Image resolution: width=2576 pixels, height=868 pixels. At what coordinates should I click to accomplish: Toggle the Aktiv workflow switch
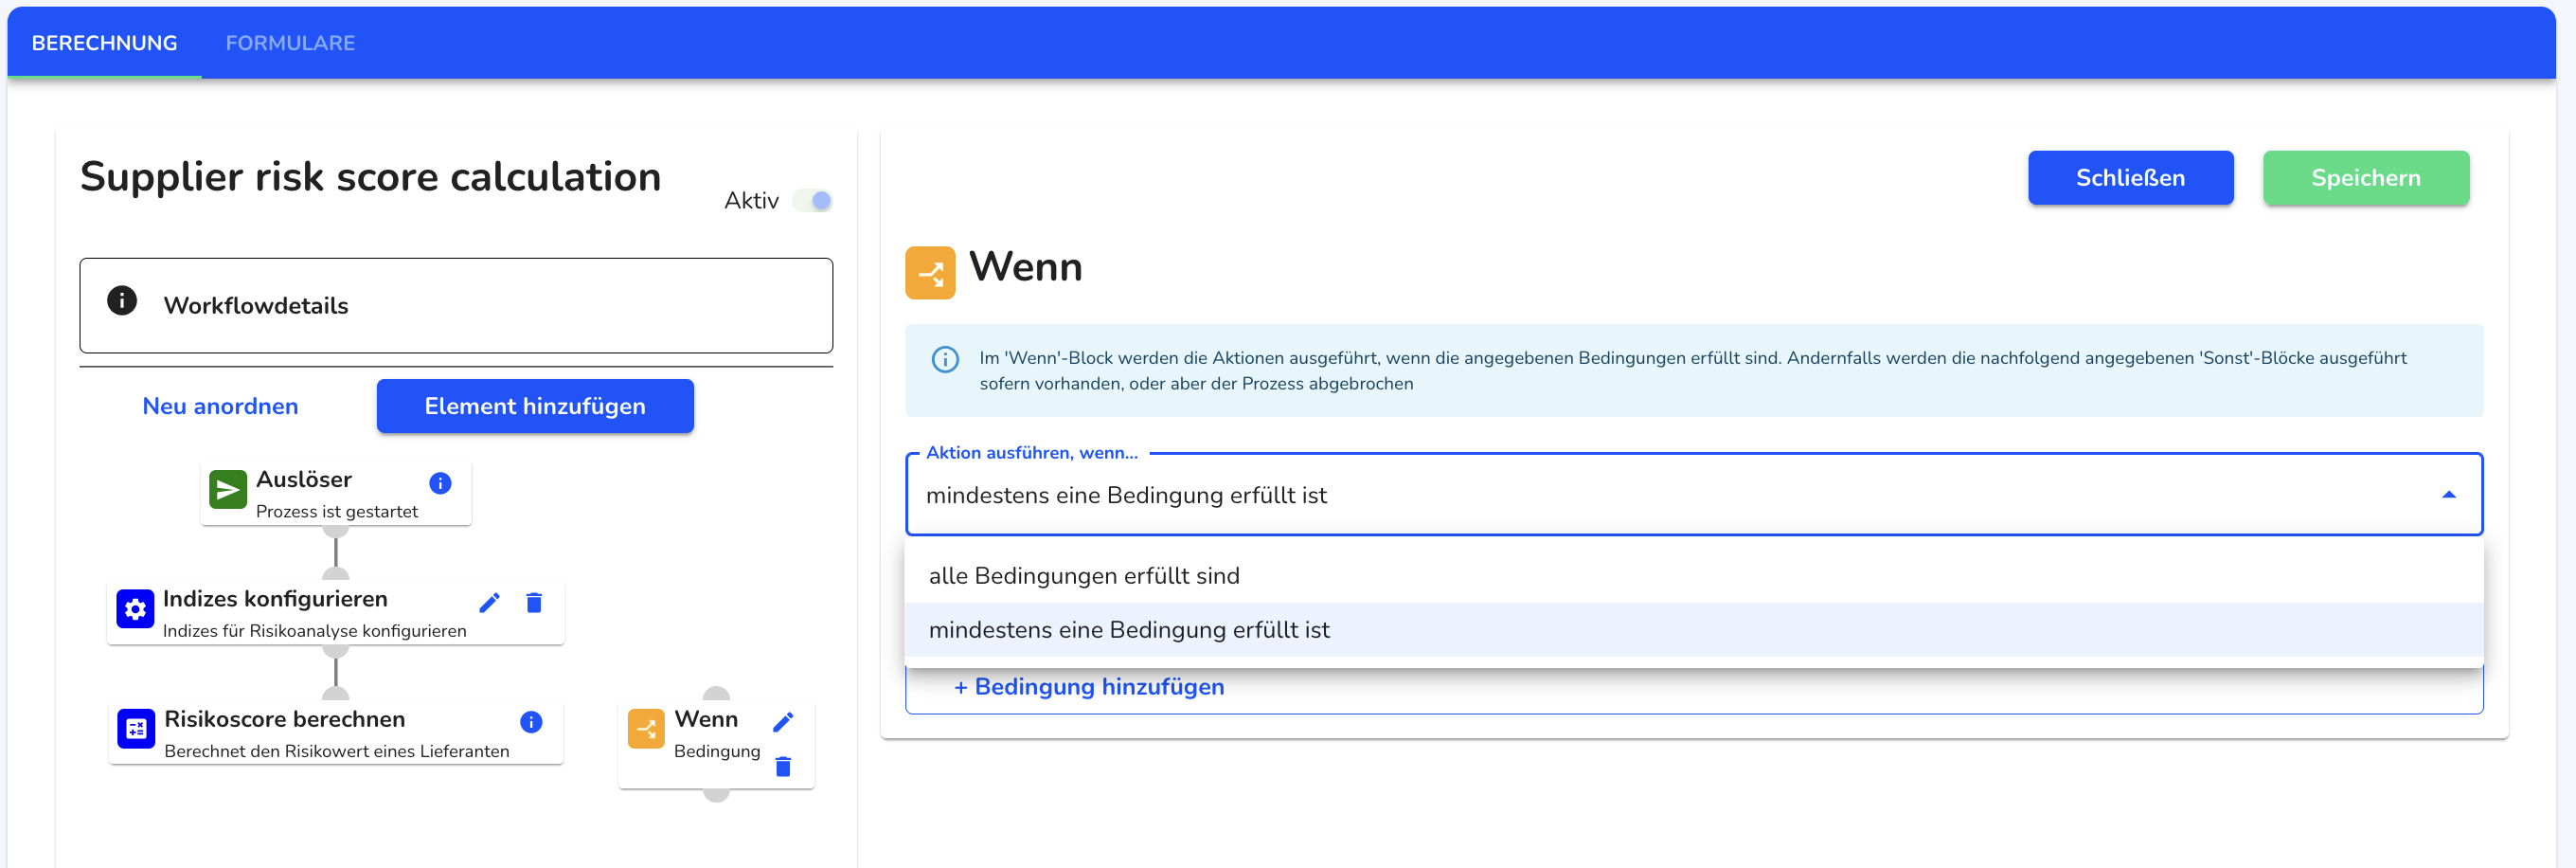[x=813, y=201]
